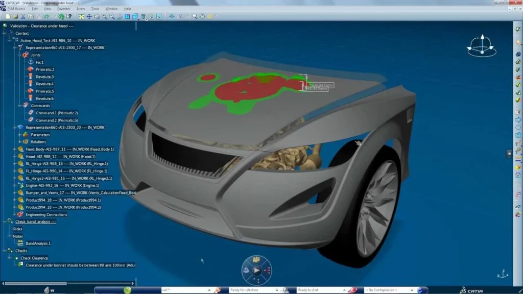Screen dimensions: 523x294
Task: Open the Tools menu
Action: point(95,9)
